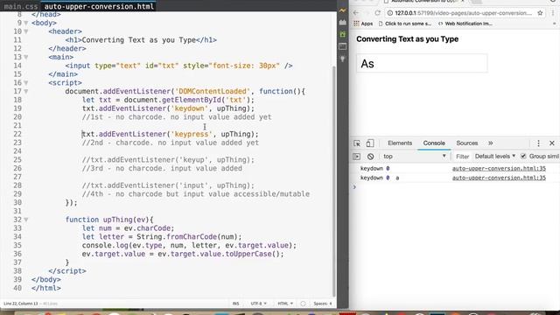Collapse the body tag at line 9
This screenshot has height=315, width=560.
[26, 23]
